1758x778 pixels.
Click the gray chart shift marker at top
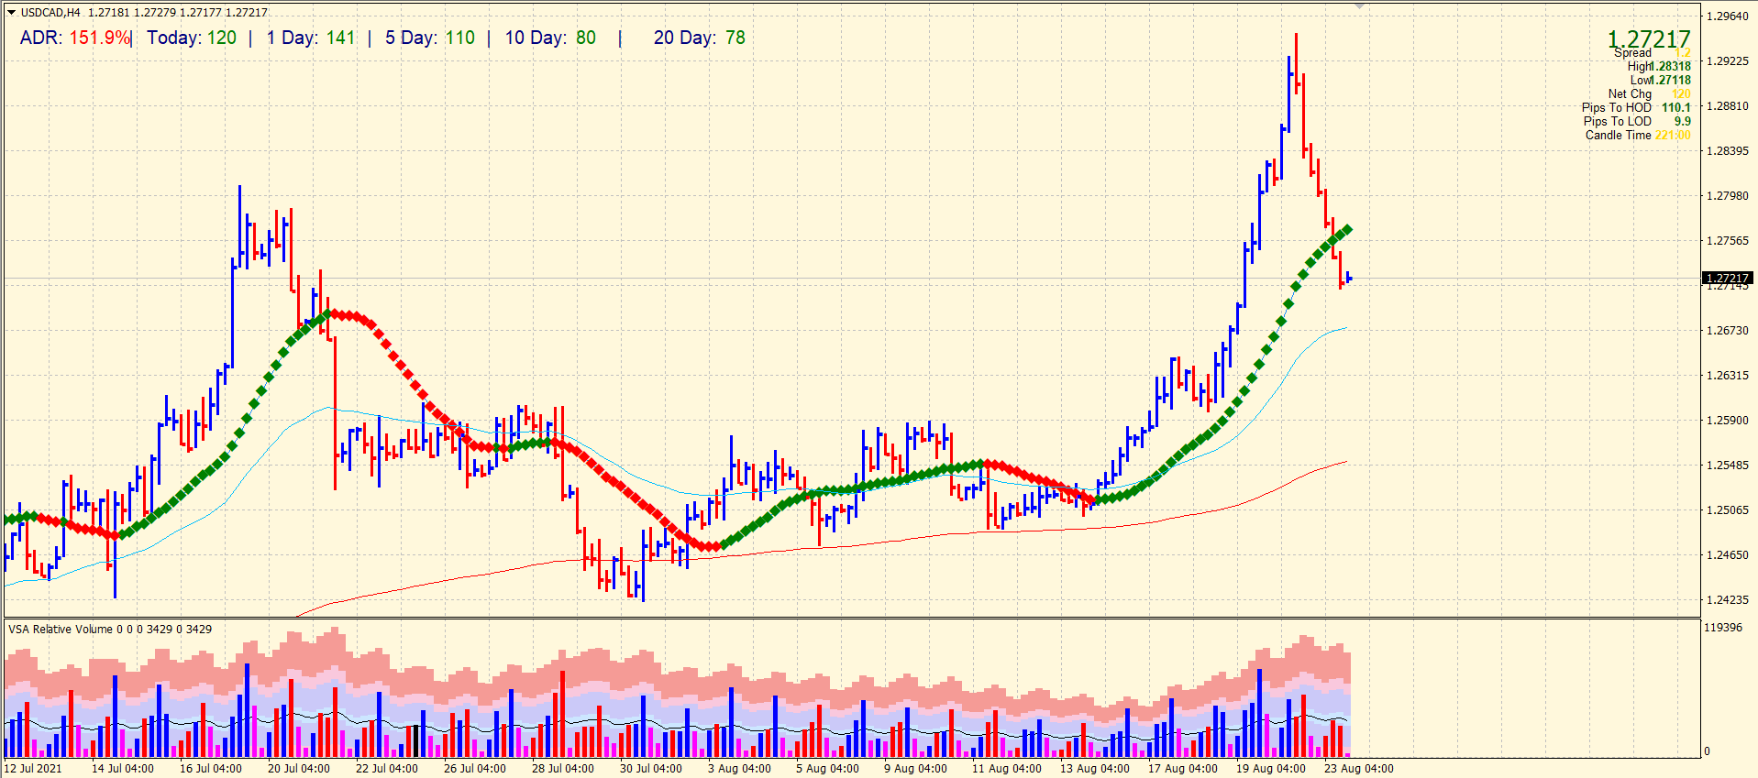click(1360, 5)
